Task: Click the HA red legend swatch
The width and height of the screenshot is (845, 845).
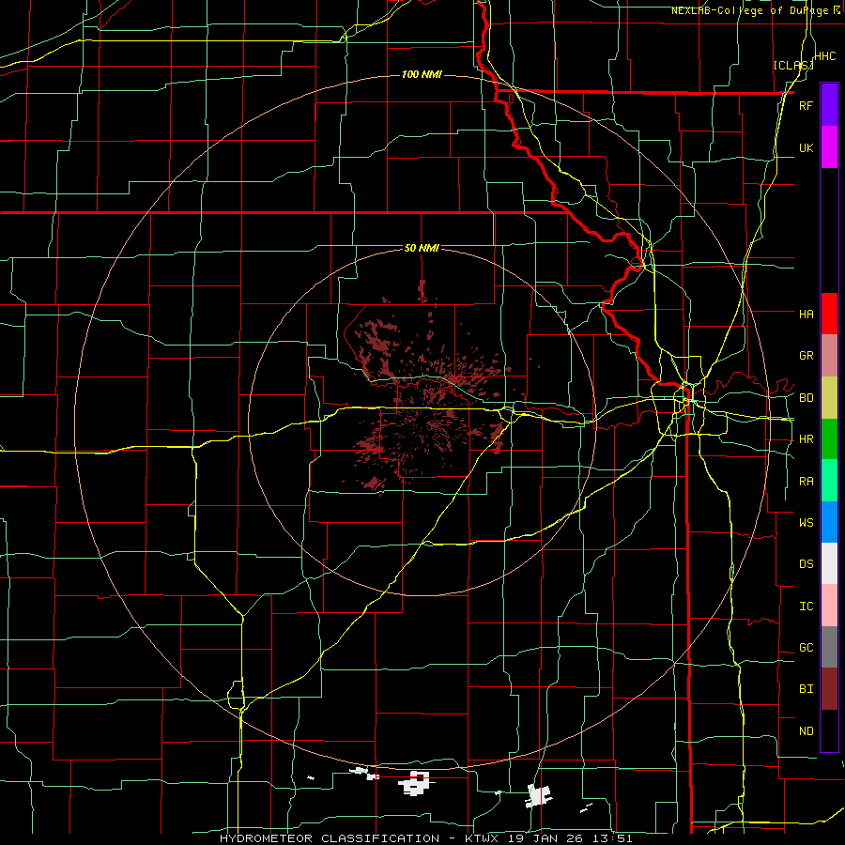Action: point(829,314)
